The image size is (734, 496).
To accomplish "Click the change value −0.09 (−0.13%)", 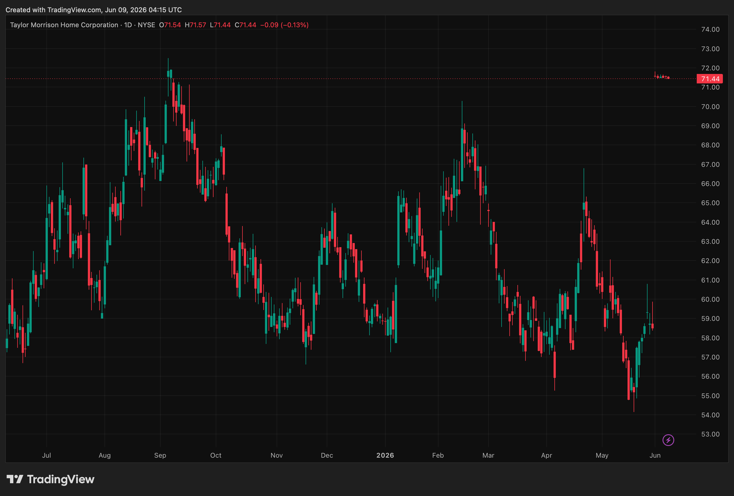I will pos(284,25).
